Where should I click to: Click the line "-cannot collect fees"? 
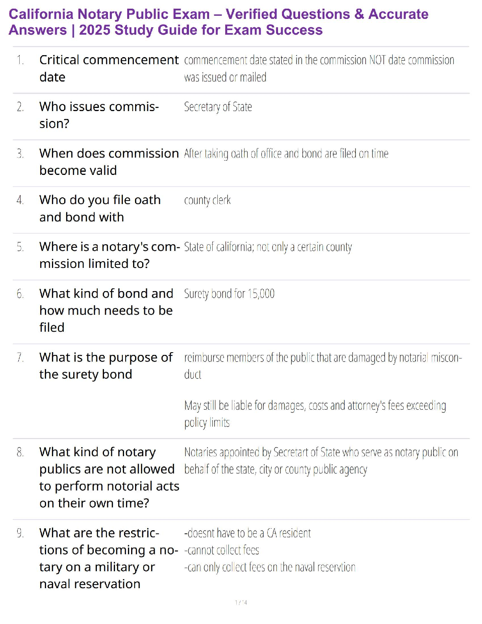click(222, 550)
